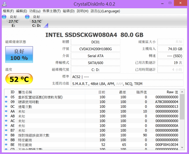Click status dot for attribute 09 row
The height and width of the screenshot is (154, 189).
[6, 102]
